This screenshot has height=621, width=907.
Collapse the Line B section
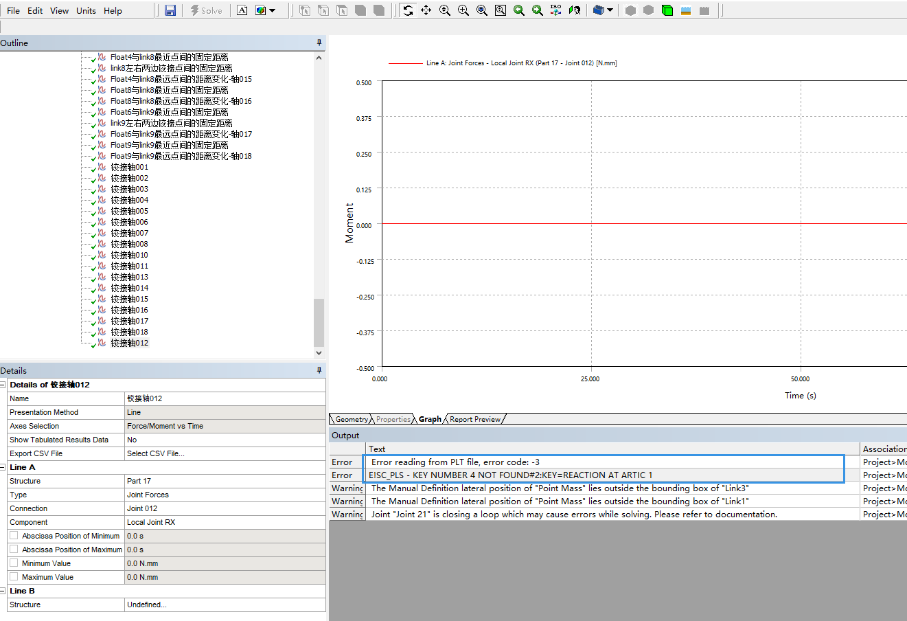click(3, 591)
